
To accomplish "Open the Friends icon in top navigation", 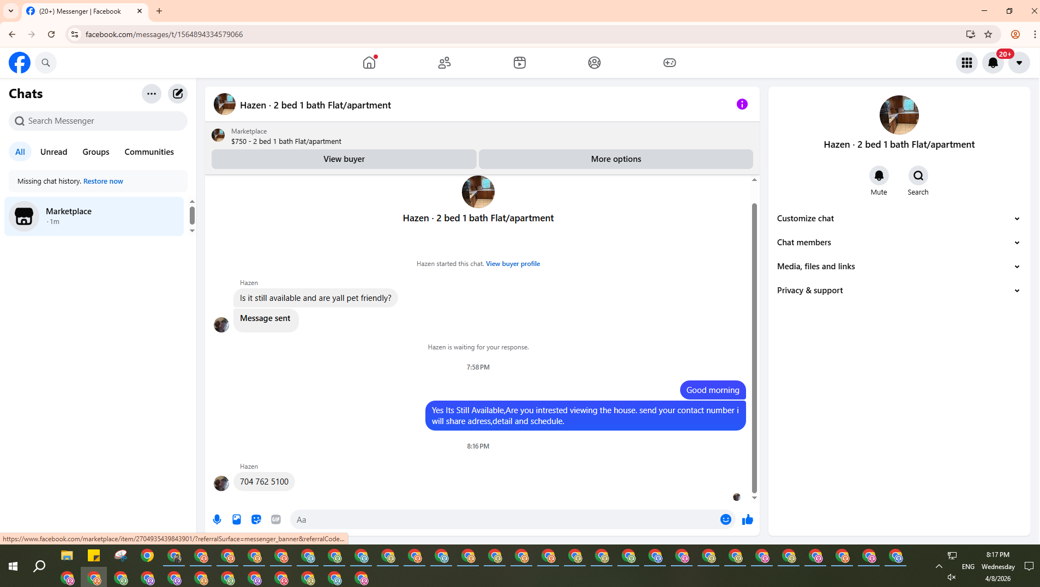I will click(444, 63).
